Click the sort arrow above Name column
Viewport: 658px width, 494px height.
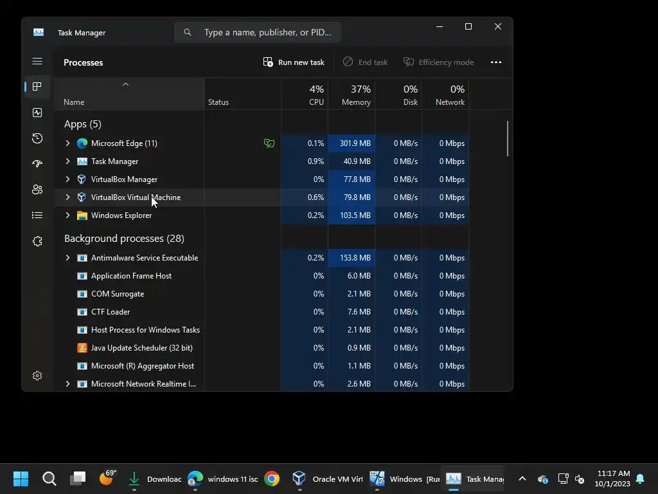(125, 84)
